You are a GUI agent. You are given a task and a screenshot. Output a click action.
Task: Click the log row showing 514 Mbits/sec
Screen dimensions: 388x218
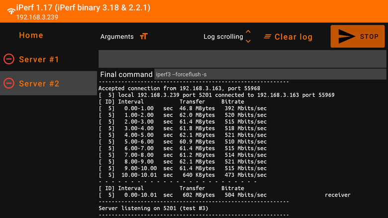pos(183,155)
